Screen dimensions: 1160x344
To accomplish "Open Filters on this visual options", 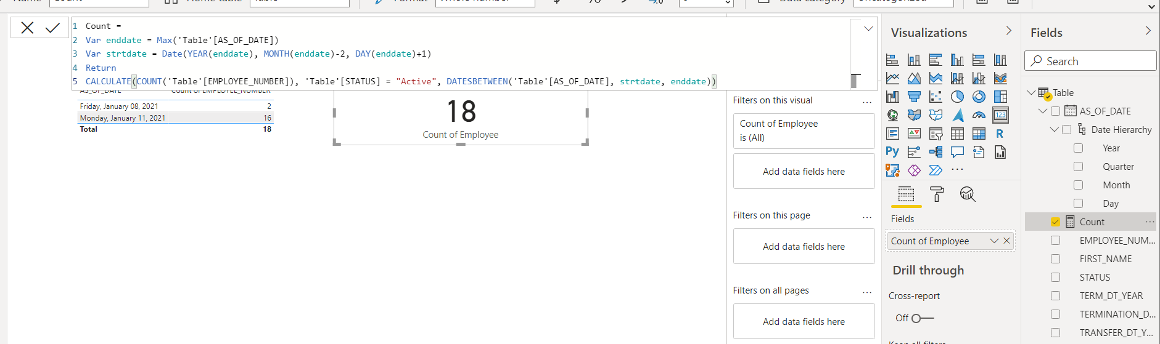I will [867, 102].
